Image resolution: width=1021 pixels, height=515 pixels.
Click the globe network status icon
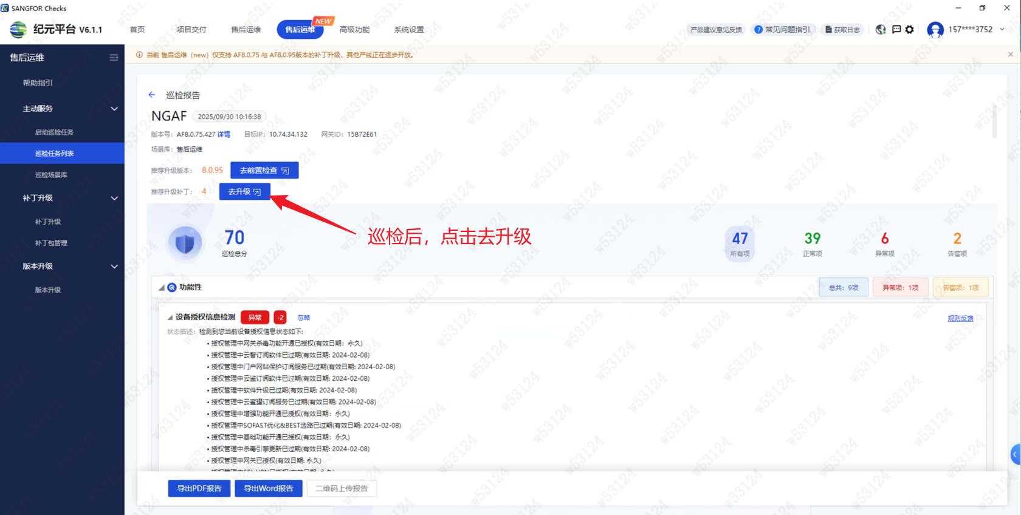[880, 29]
